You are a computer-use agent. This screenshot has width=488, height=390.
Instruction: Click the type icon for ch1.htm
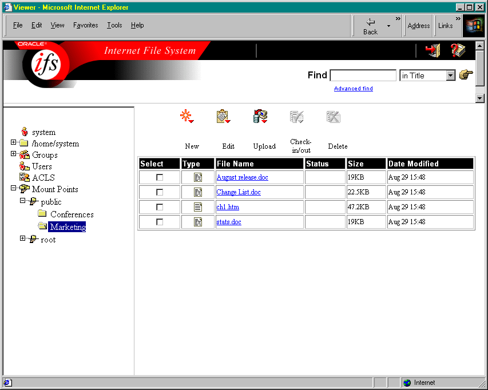[x=198, y=207]
